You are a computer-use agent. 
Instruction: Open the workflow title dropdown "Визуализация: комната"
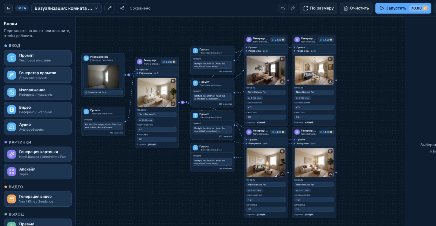66,8
